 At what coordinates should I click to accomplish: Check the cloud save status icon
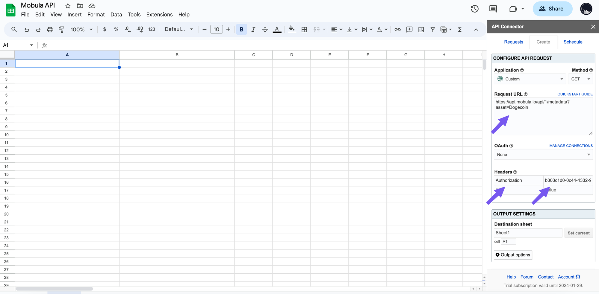[x=92, y=6]
